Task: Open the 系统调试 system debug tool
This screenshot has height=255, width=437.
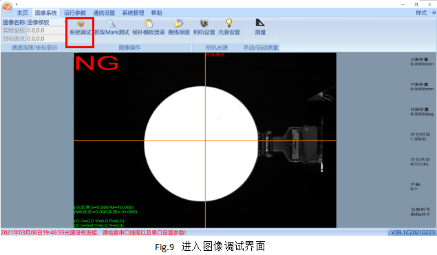Action: coord(81,28)
